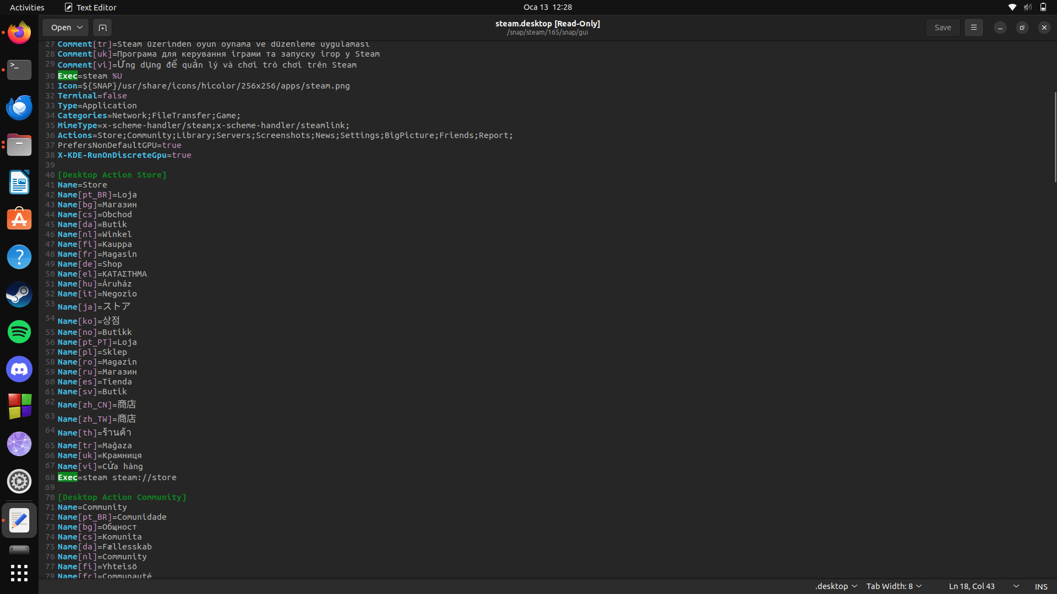Open the Text Editor app menu
This screenshot has height=594, width=1057.
pos(91,7)
